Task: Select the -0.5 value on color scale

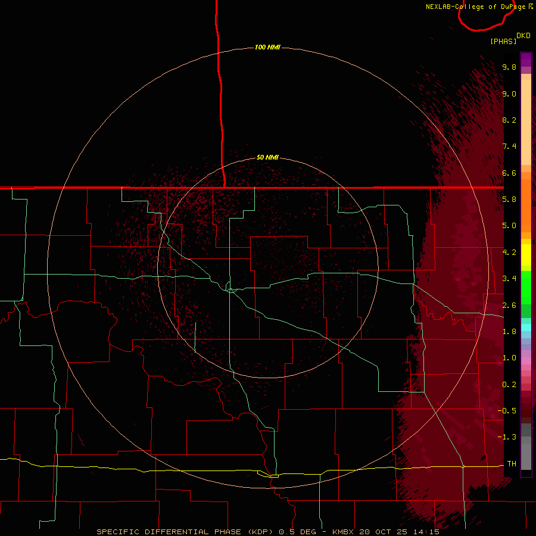Action: pos(507,411)
